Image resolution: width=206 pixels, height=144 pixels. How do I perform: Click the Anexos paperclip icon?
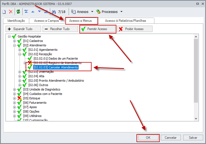point(73,12)
